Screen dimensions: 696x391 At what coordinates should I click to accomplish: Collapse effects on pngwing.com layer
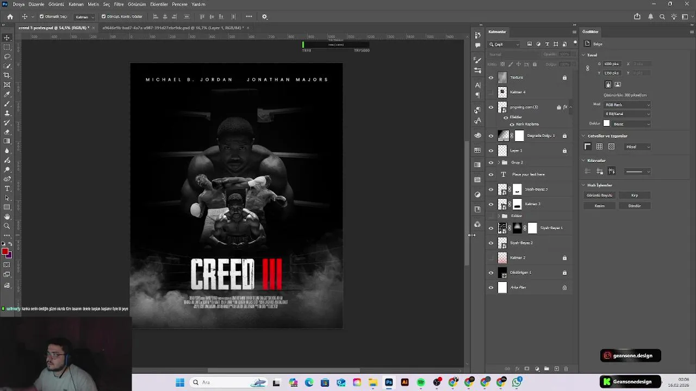click(x=570, y=107)
